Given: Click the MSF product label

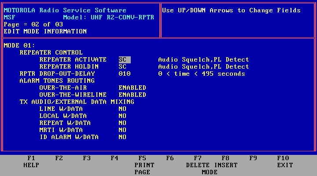Looking at the screenshot, I should click(x=10, y=17).
